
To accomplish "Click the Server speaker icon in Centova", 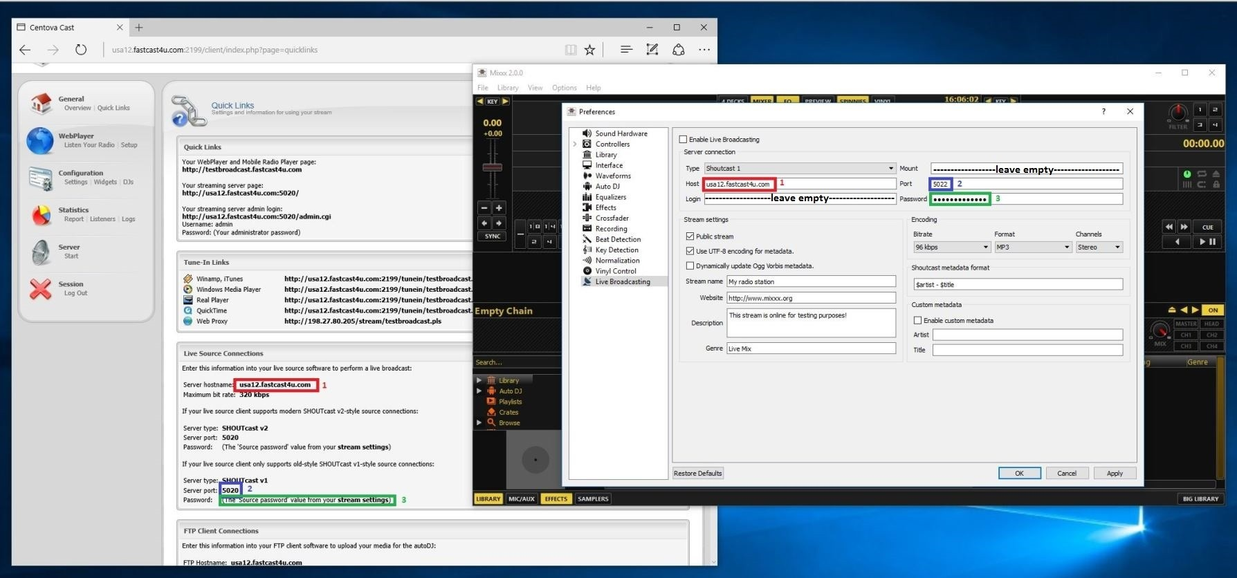I will [41, 252].
